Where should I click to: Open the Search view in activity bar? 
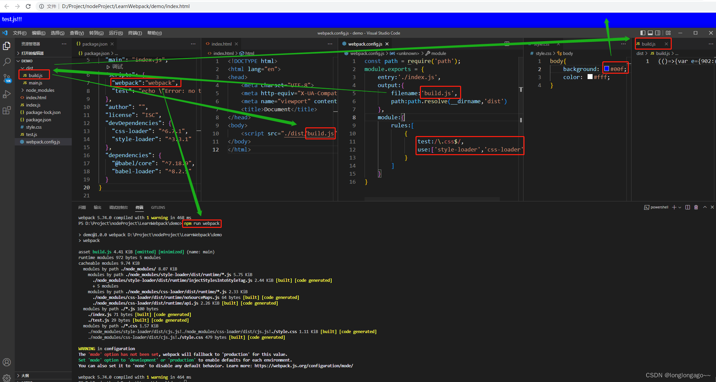tap(7, 62)
